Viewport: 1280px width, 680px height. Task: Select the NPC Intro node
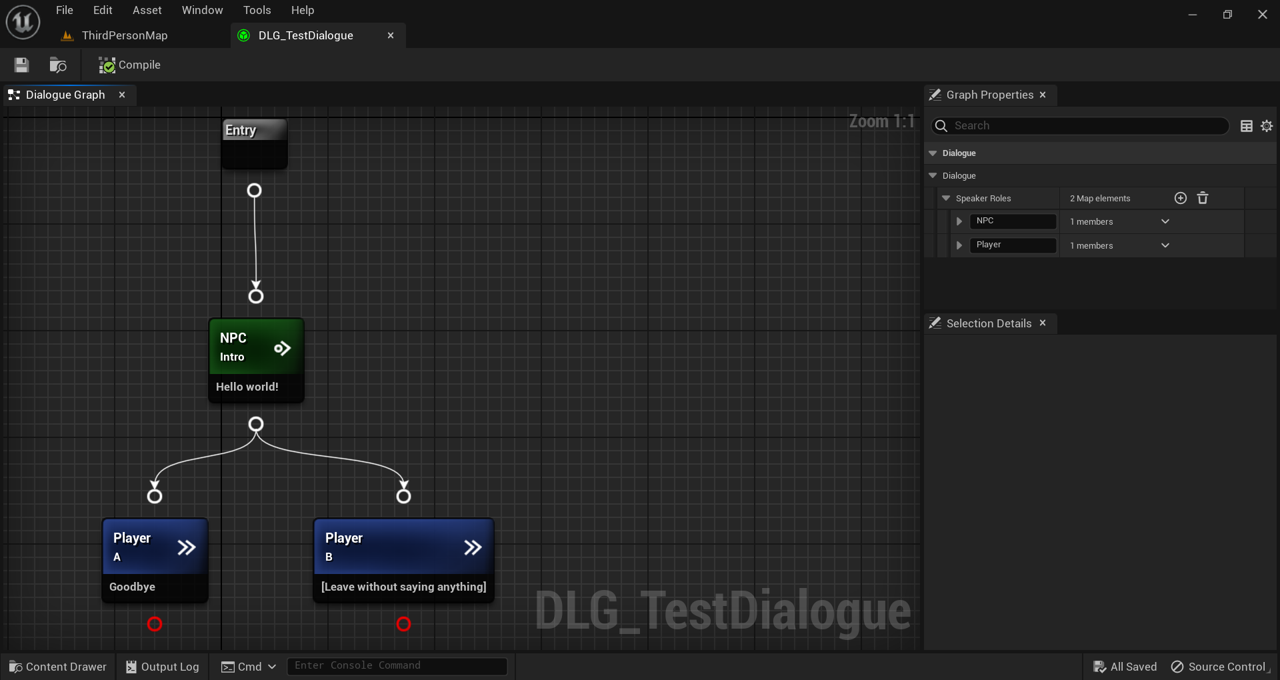(256, 360)
